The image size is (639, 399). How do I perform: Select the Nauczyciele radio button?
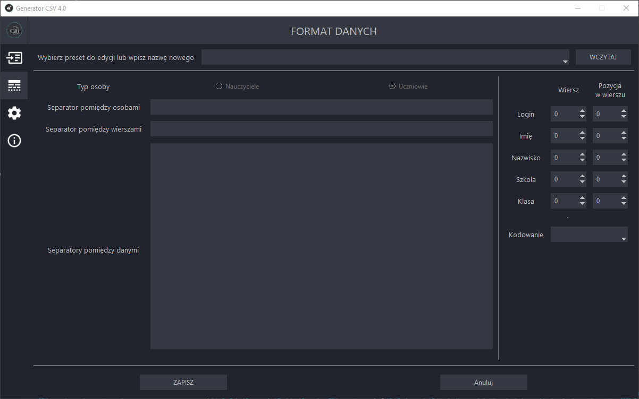tap(219, 86)
